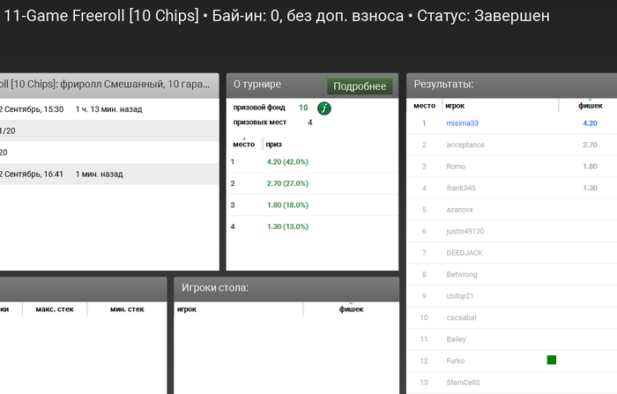
Task: Click fourth place prize 1.30 (13.0%)
Action: click(x=287, y=227)
